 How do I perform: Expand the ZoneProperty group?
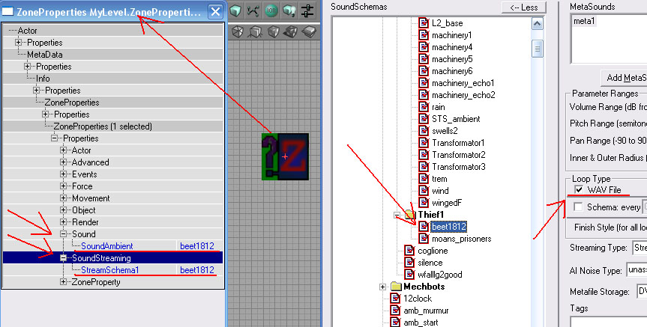64,282
